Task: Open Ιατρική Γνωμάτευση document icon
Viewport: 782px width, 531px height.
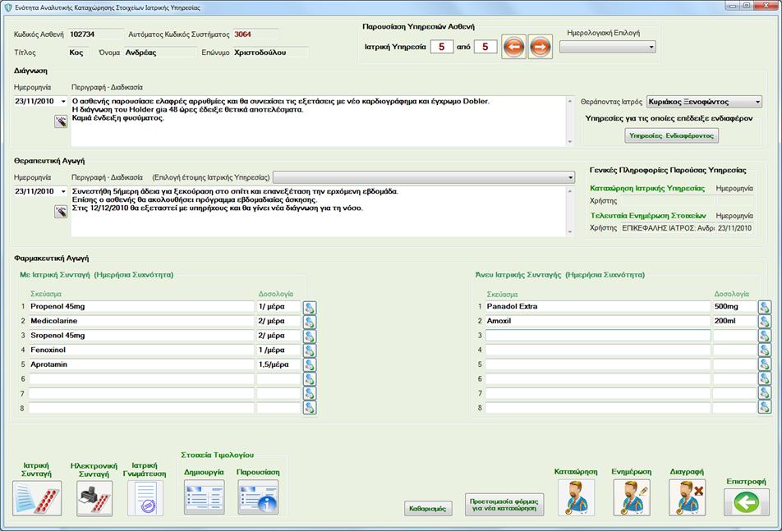Action: click(x=145, y=498)
